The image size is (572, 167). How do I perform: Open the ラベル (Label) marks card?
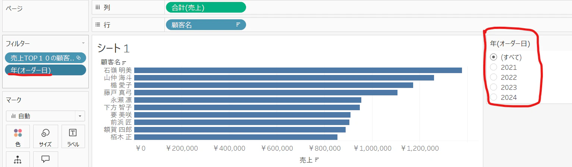[73, 136]
